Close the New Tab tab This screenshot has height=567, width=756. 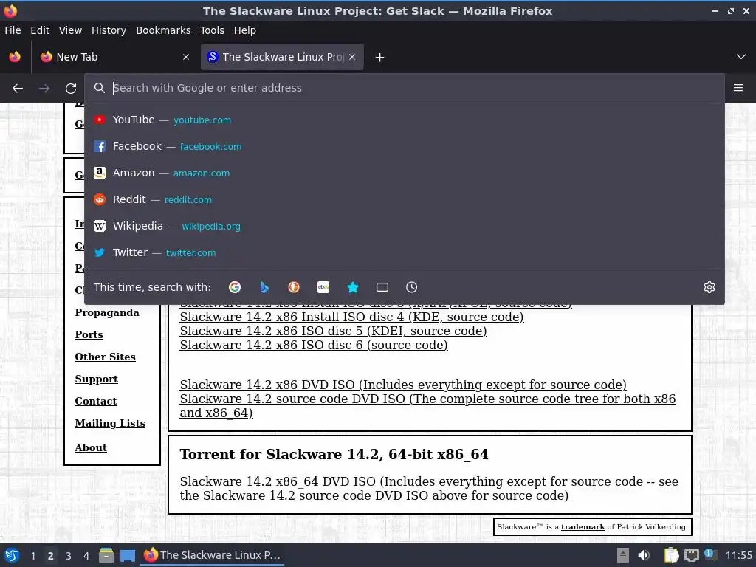point(186,57)
